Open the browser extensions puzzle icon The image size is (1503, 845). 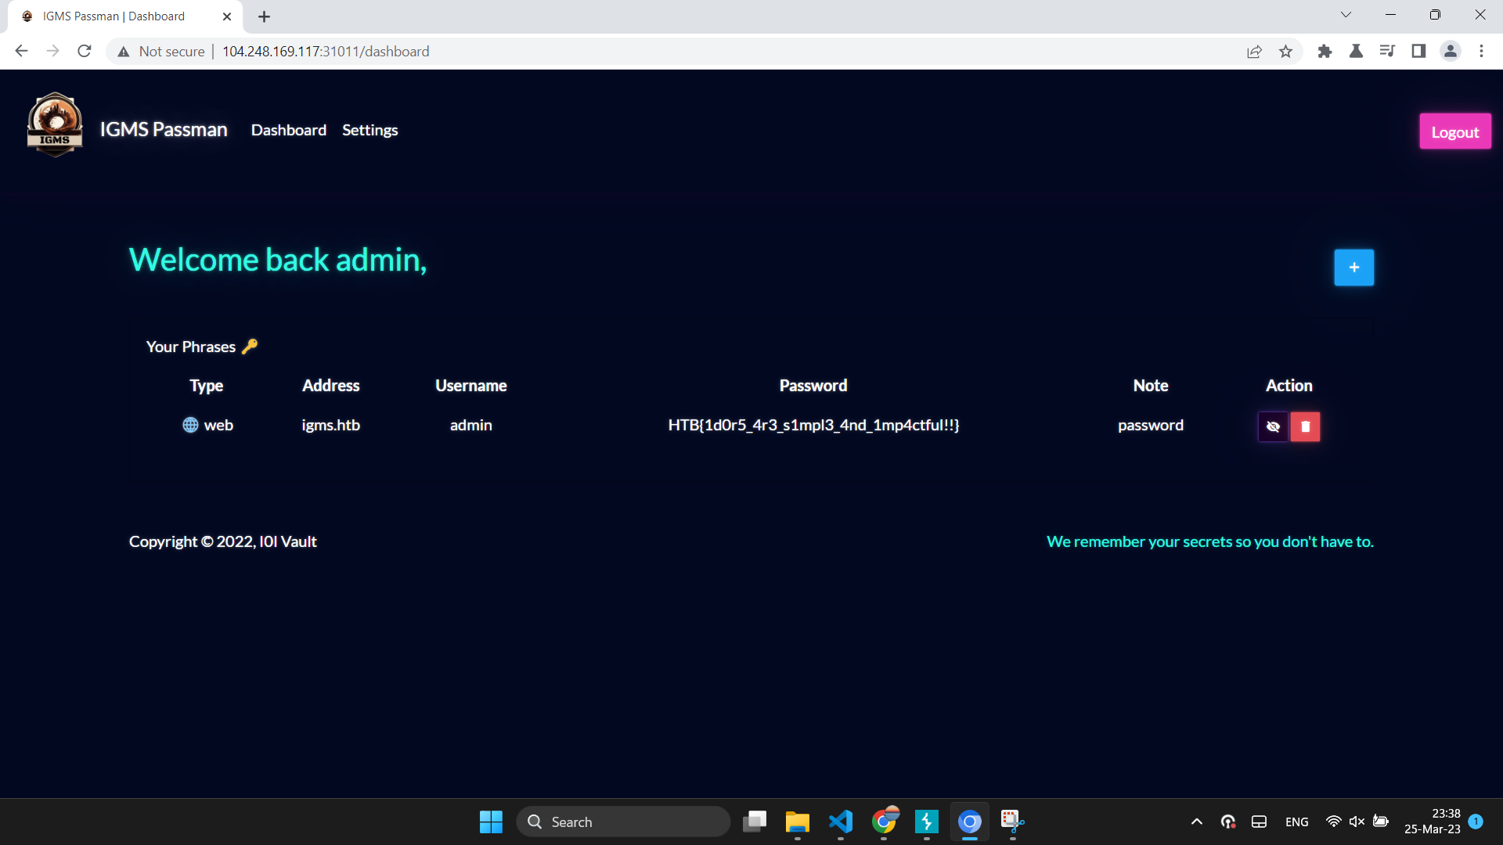[1325, 51]
